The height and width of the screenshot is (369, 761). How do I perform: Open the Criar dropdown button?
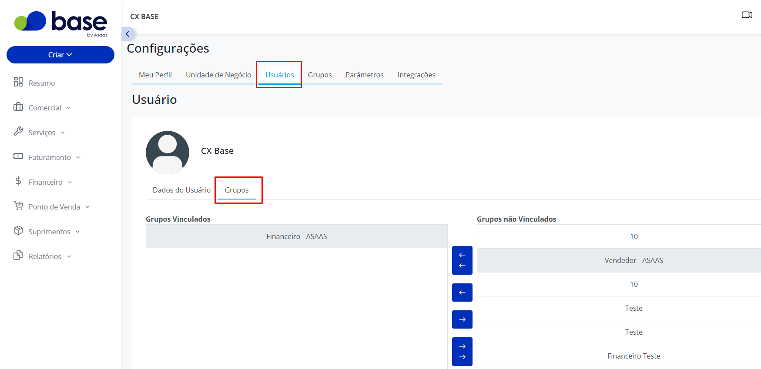point(60,55)
